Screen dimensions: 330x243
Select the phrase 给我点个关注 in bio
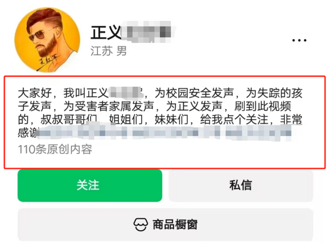pos(234,119)
